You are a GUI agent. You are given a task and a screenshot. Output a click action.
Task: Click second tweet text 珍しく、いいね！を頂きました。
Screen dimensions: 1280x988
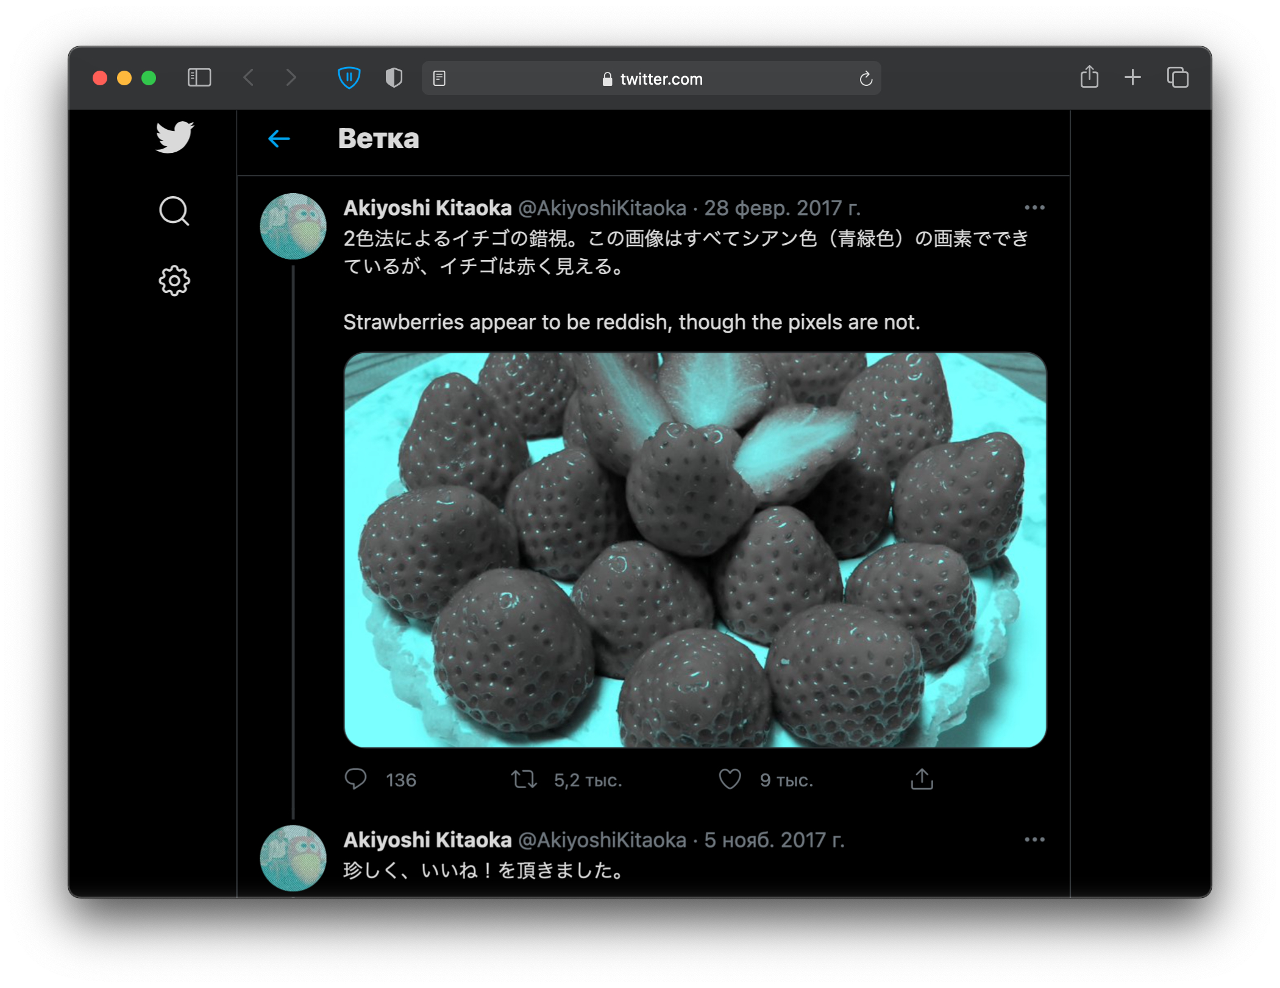tap(485, 870)
